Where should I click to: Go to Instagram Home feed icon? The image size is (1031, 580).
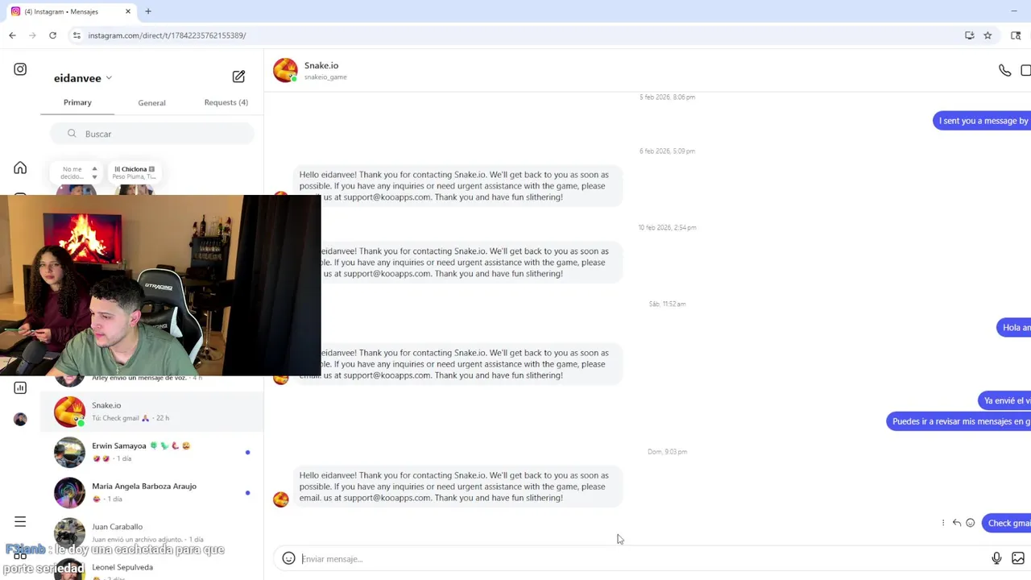(20, 168)
